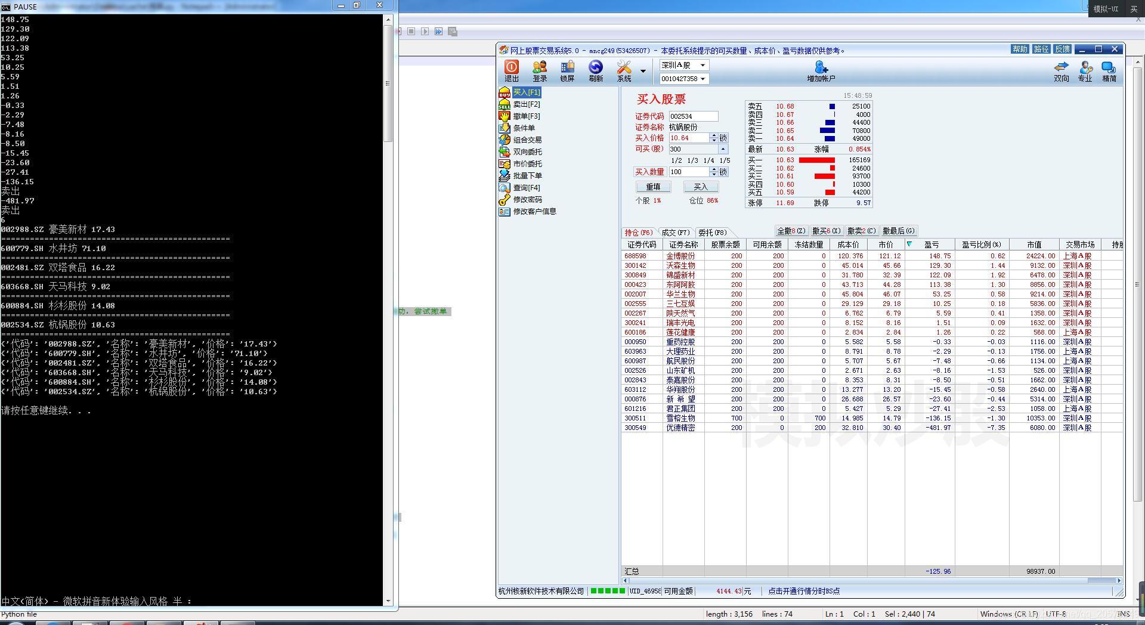Viewport: 1145px width, 625px height.
Task: Open 撤单[F3] cancel order in sidebar
Action: [526, 116]
